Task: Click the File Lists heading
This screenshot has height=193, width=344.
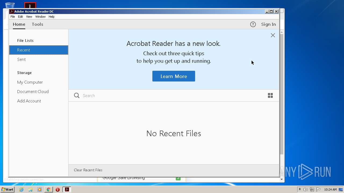Action: pyautogui.click(x=25, y=40)
